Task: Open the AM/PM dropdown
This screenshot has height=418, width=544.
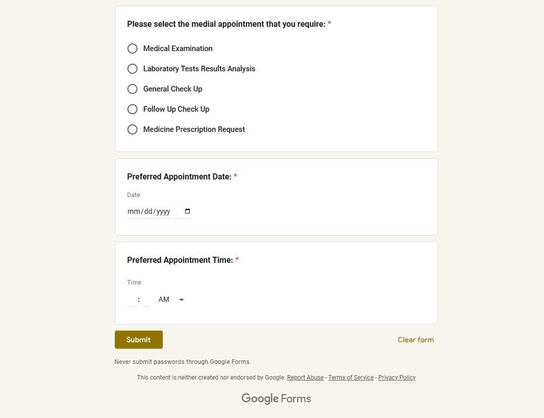Action: coord(171,300)
